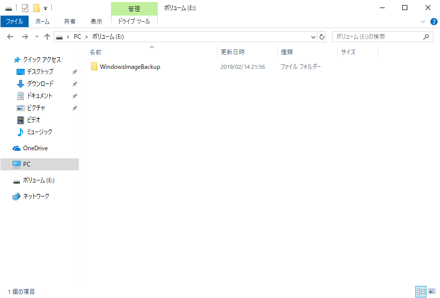
Task: Open Help with the question mark icon
Action: [x=434, y=22]
